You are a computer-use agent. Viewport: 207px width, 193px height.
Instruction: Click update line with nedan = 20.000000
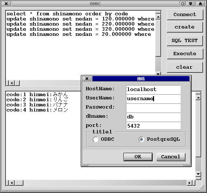79,34
